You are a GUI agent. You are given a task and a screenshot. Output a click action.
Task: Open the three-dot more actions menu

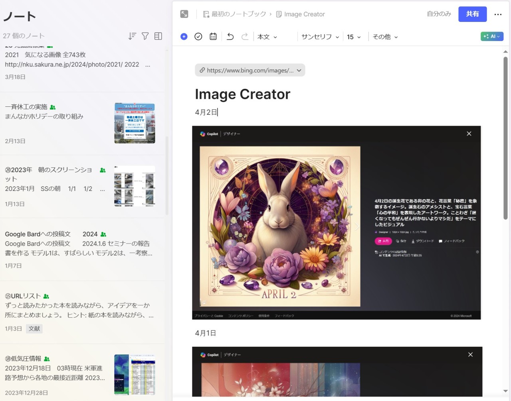point(498,14)
